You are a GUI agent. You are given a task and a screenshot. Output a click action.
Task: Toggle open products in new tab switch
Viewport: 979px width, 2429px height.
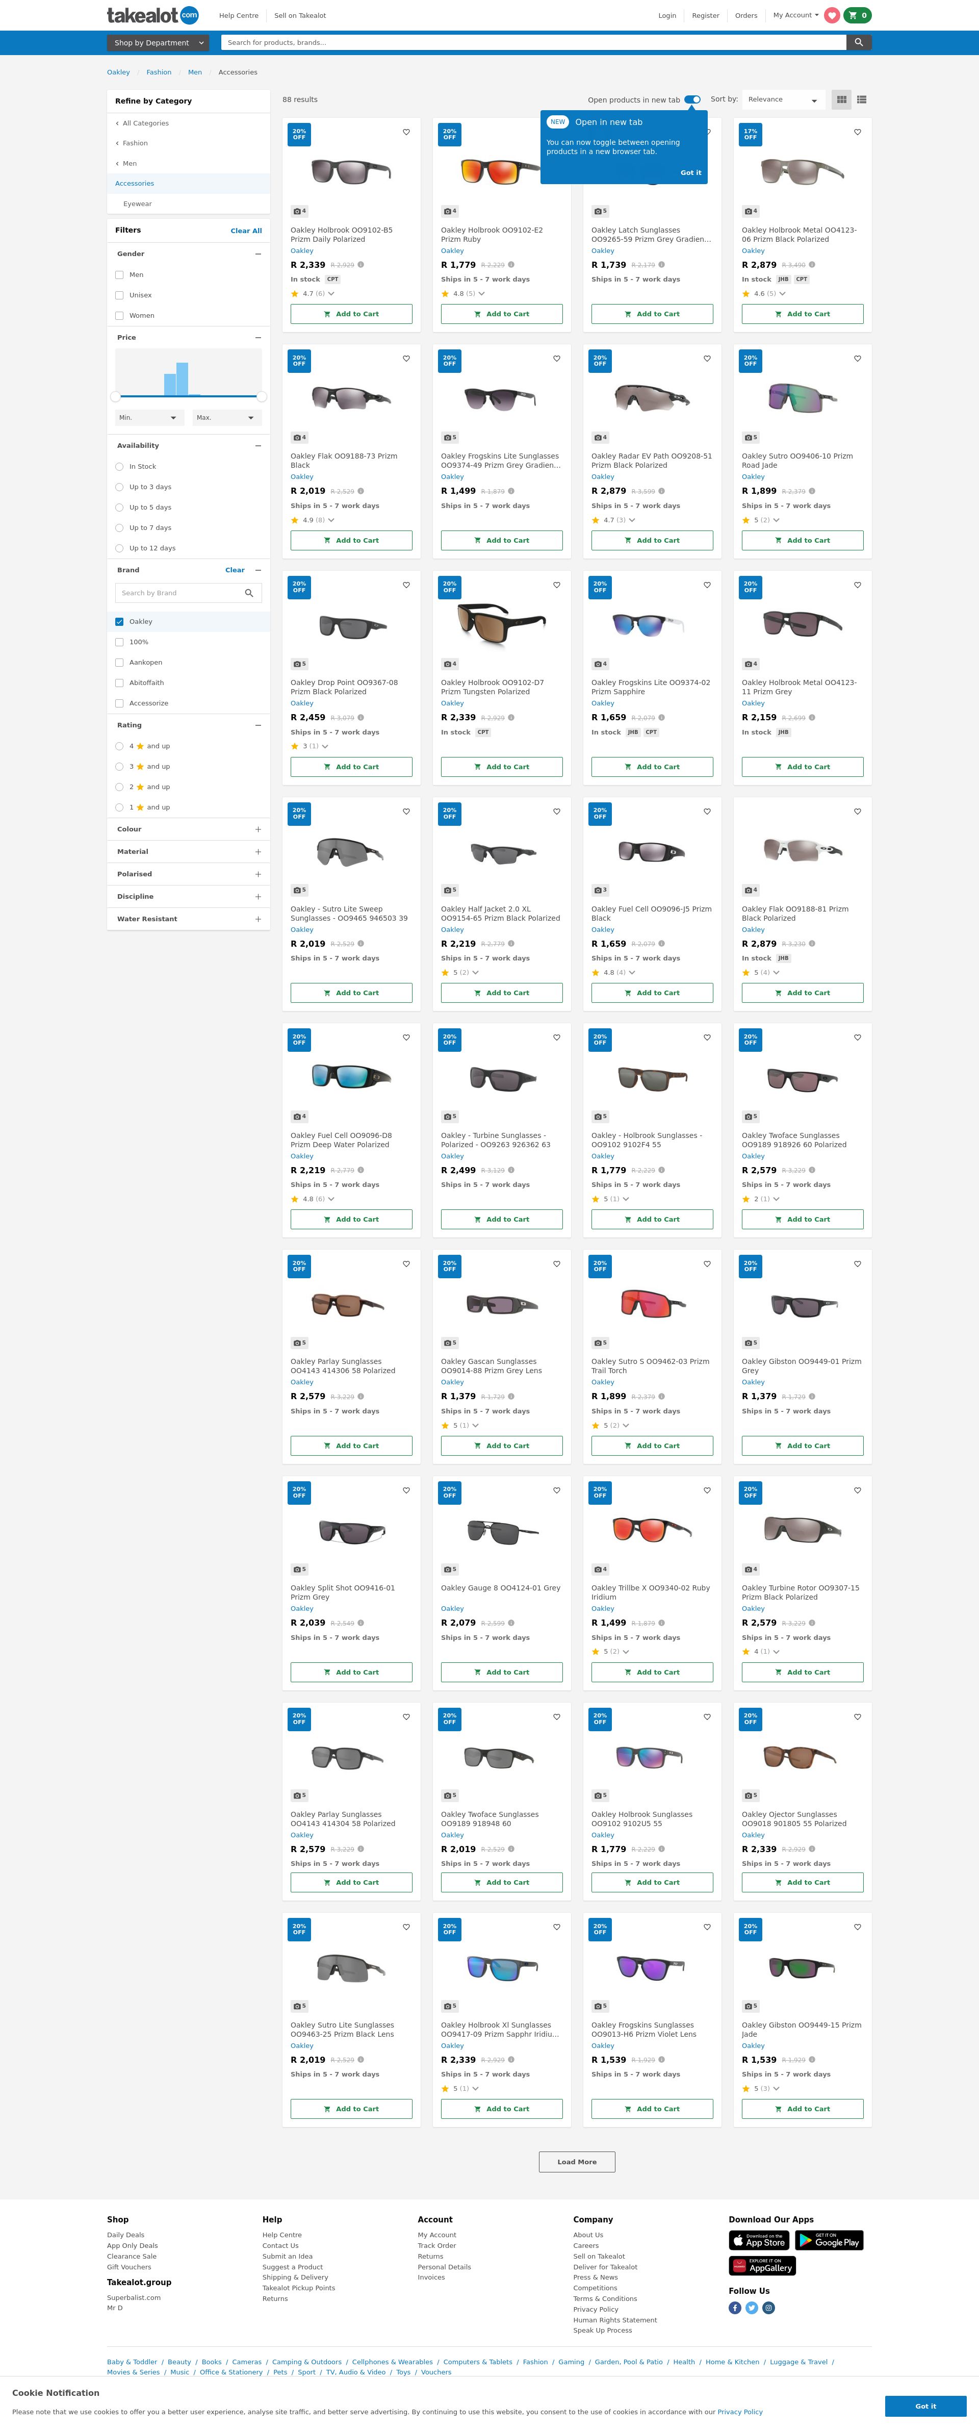pos(692,99)
